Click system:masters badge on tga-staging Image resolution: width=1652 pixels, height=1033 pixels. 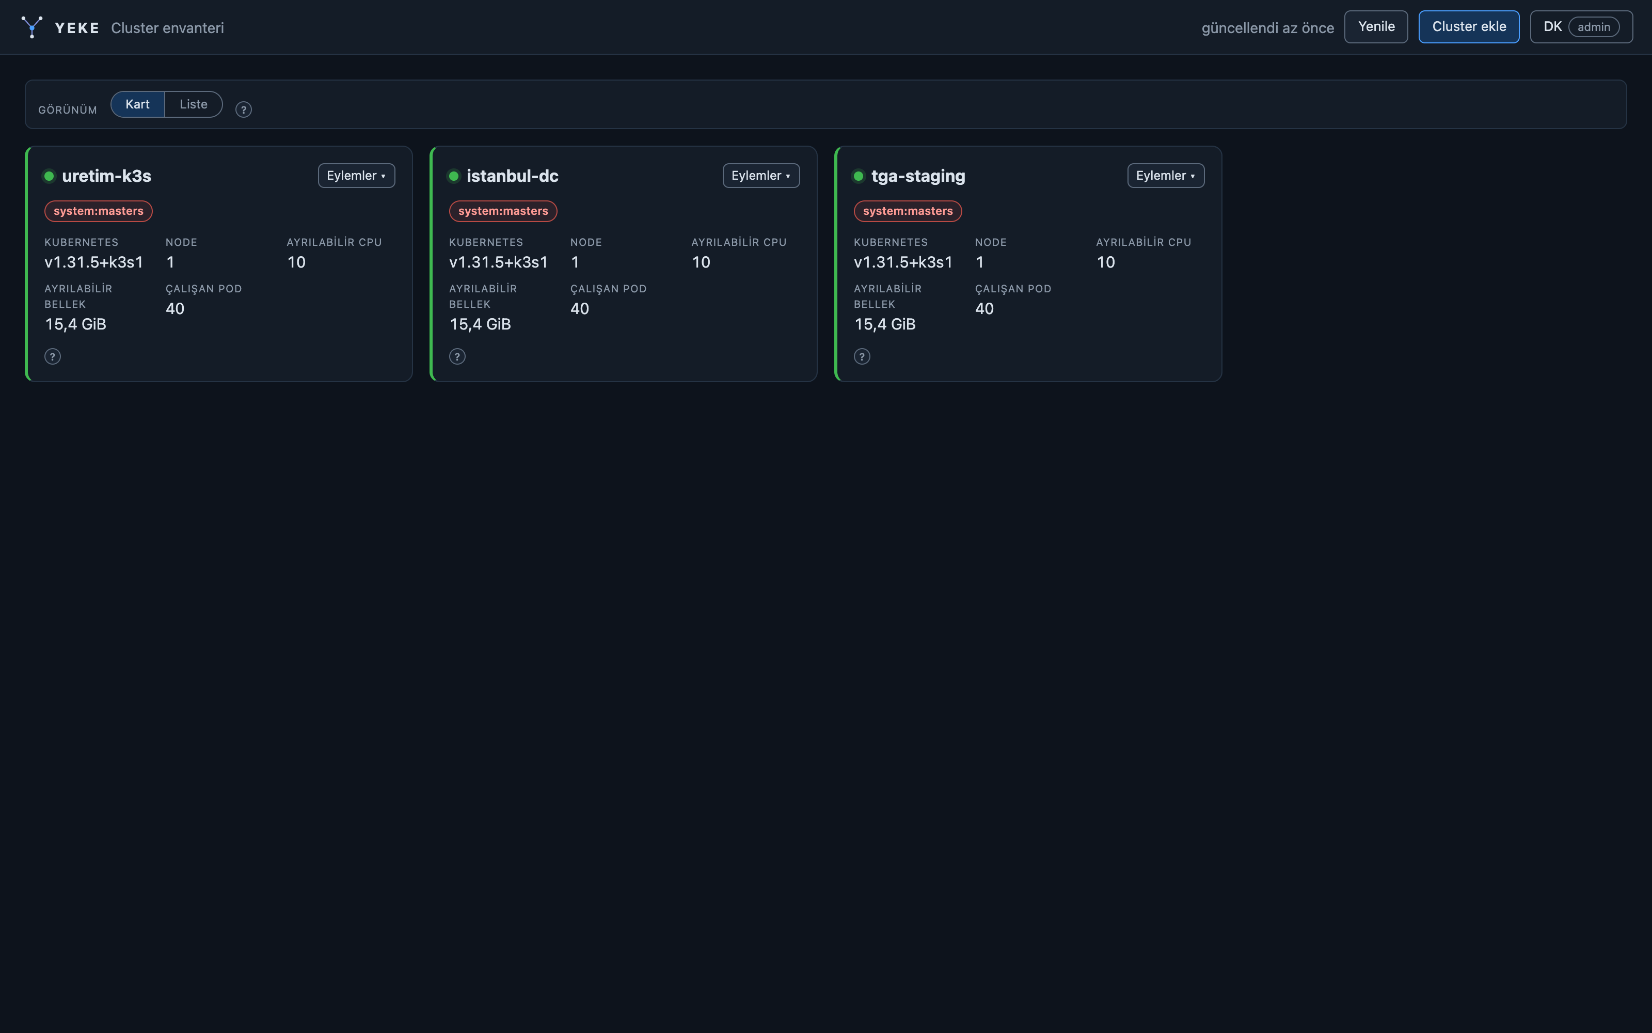908,211
